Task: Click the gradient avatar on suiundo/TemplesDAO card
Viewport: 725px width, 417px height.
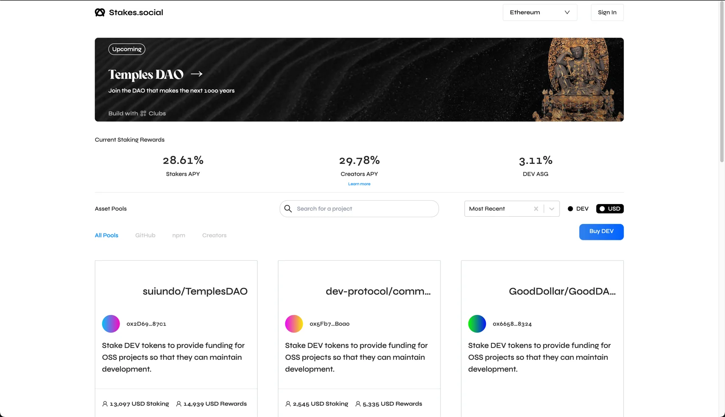Action: pos(111,323)
